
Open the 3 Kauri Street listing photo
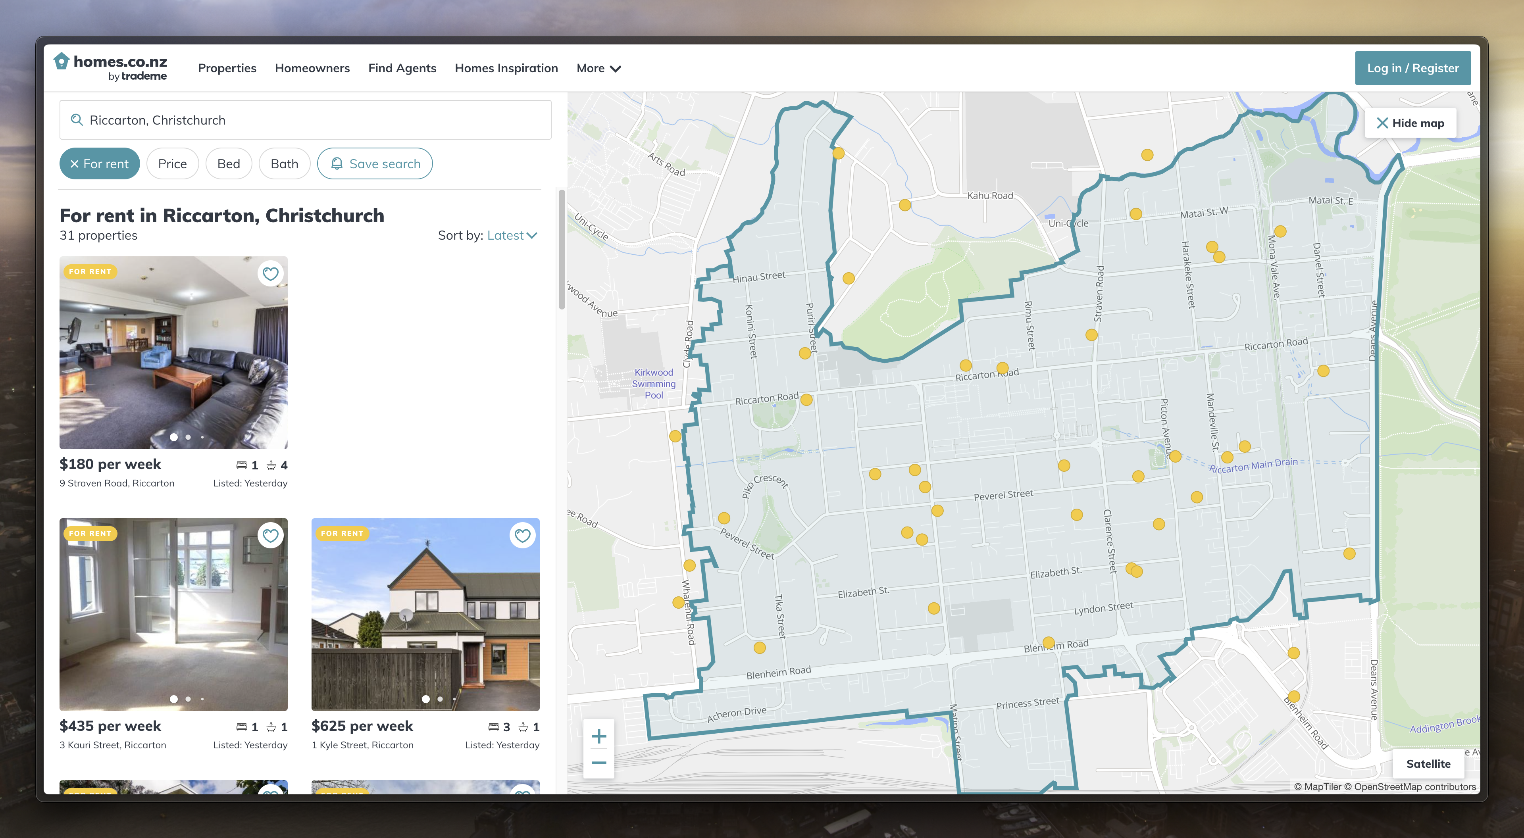[x=173, y=615]
